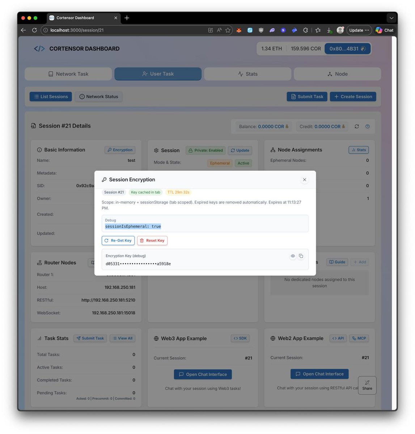Click the Add dedicated node button
Screen dimensions: 415x434
pos(360,262)
